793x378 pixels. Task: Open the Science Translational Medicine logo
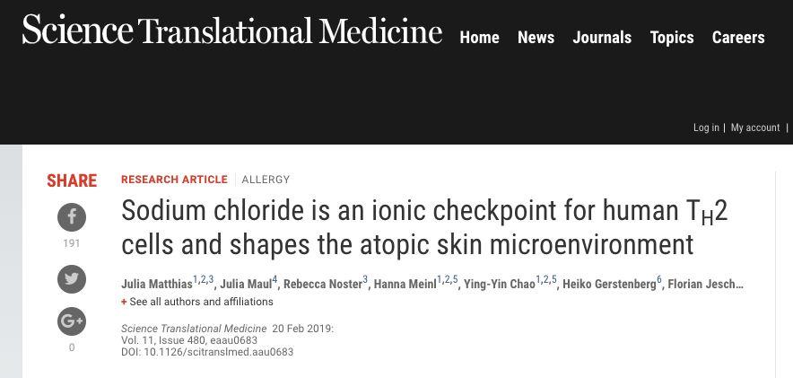click(x=232, y=31)
